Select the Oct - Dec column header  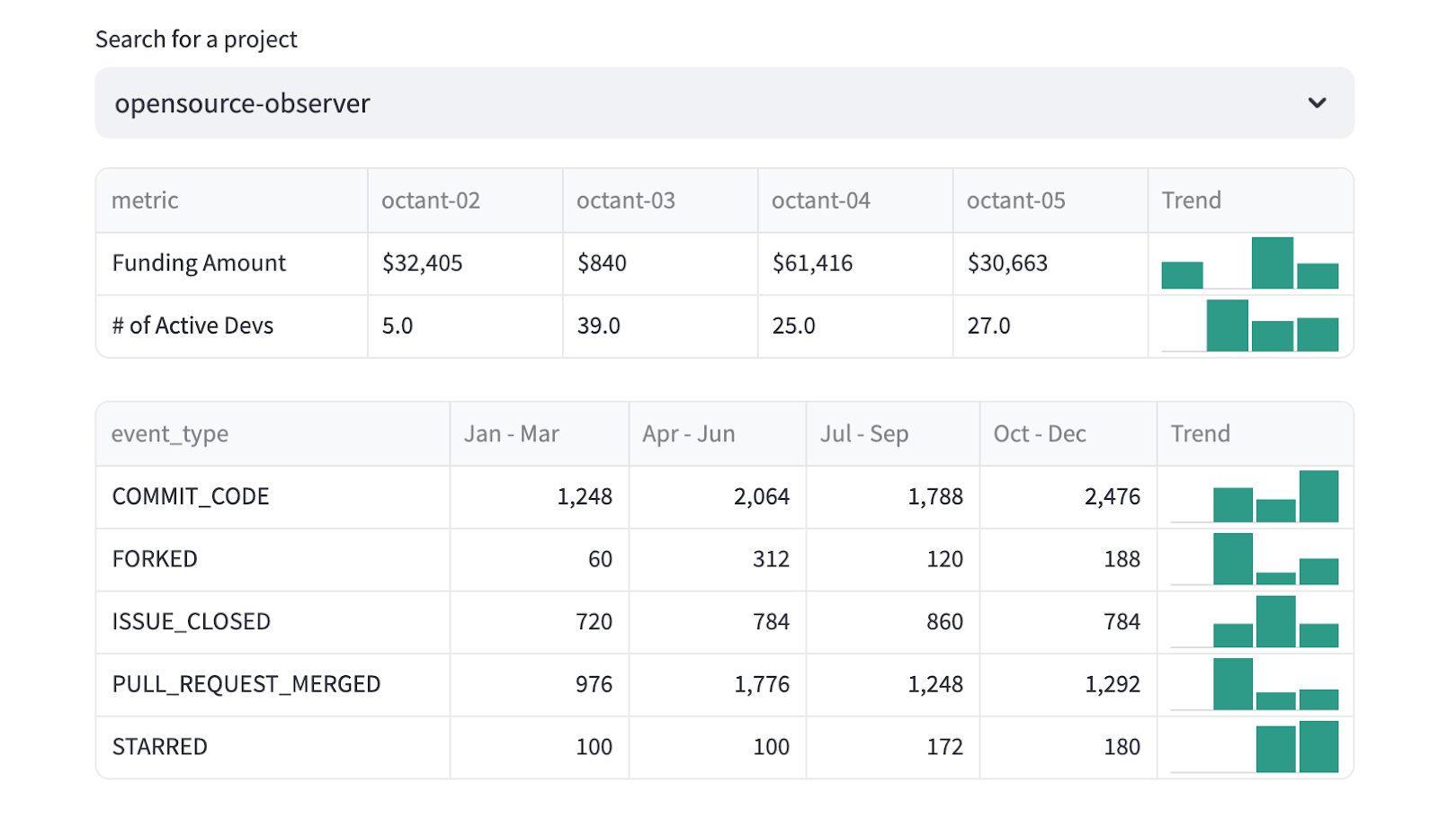click(1040, 434)
